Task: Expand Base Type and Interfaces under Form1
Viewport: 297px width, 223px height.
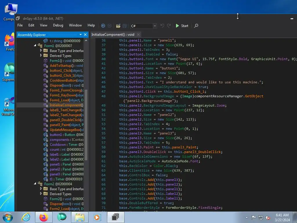Action: tap(41, 51)
